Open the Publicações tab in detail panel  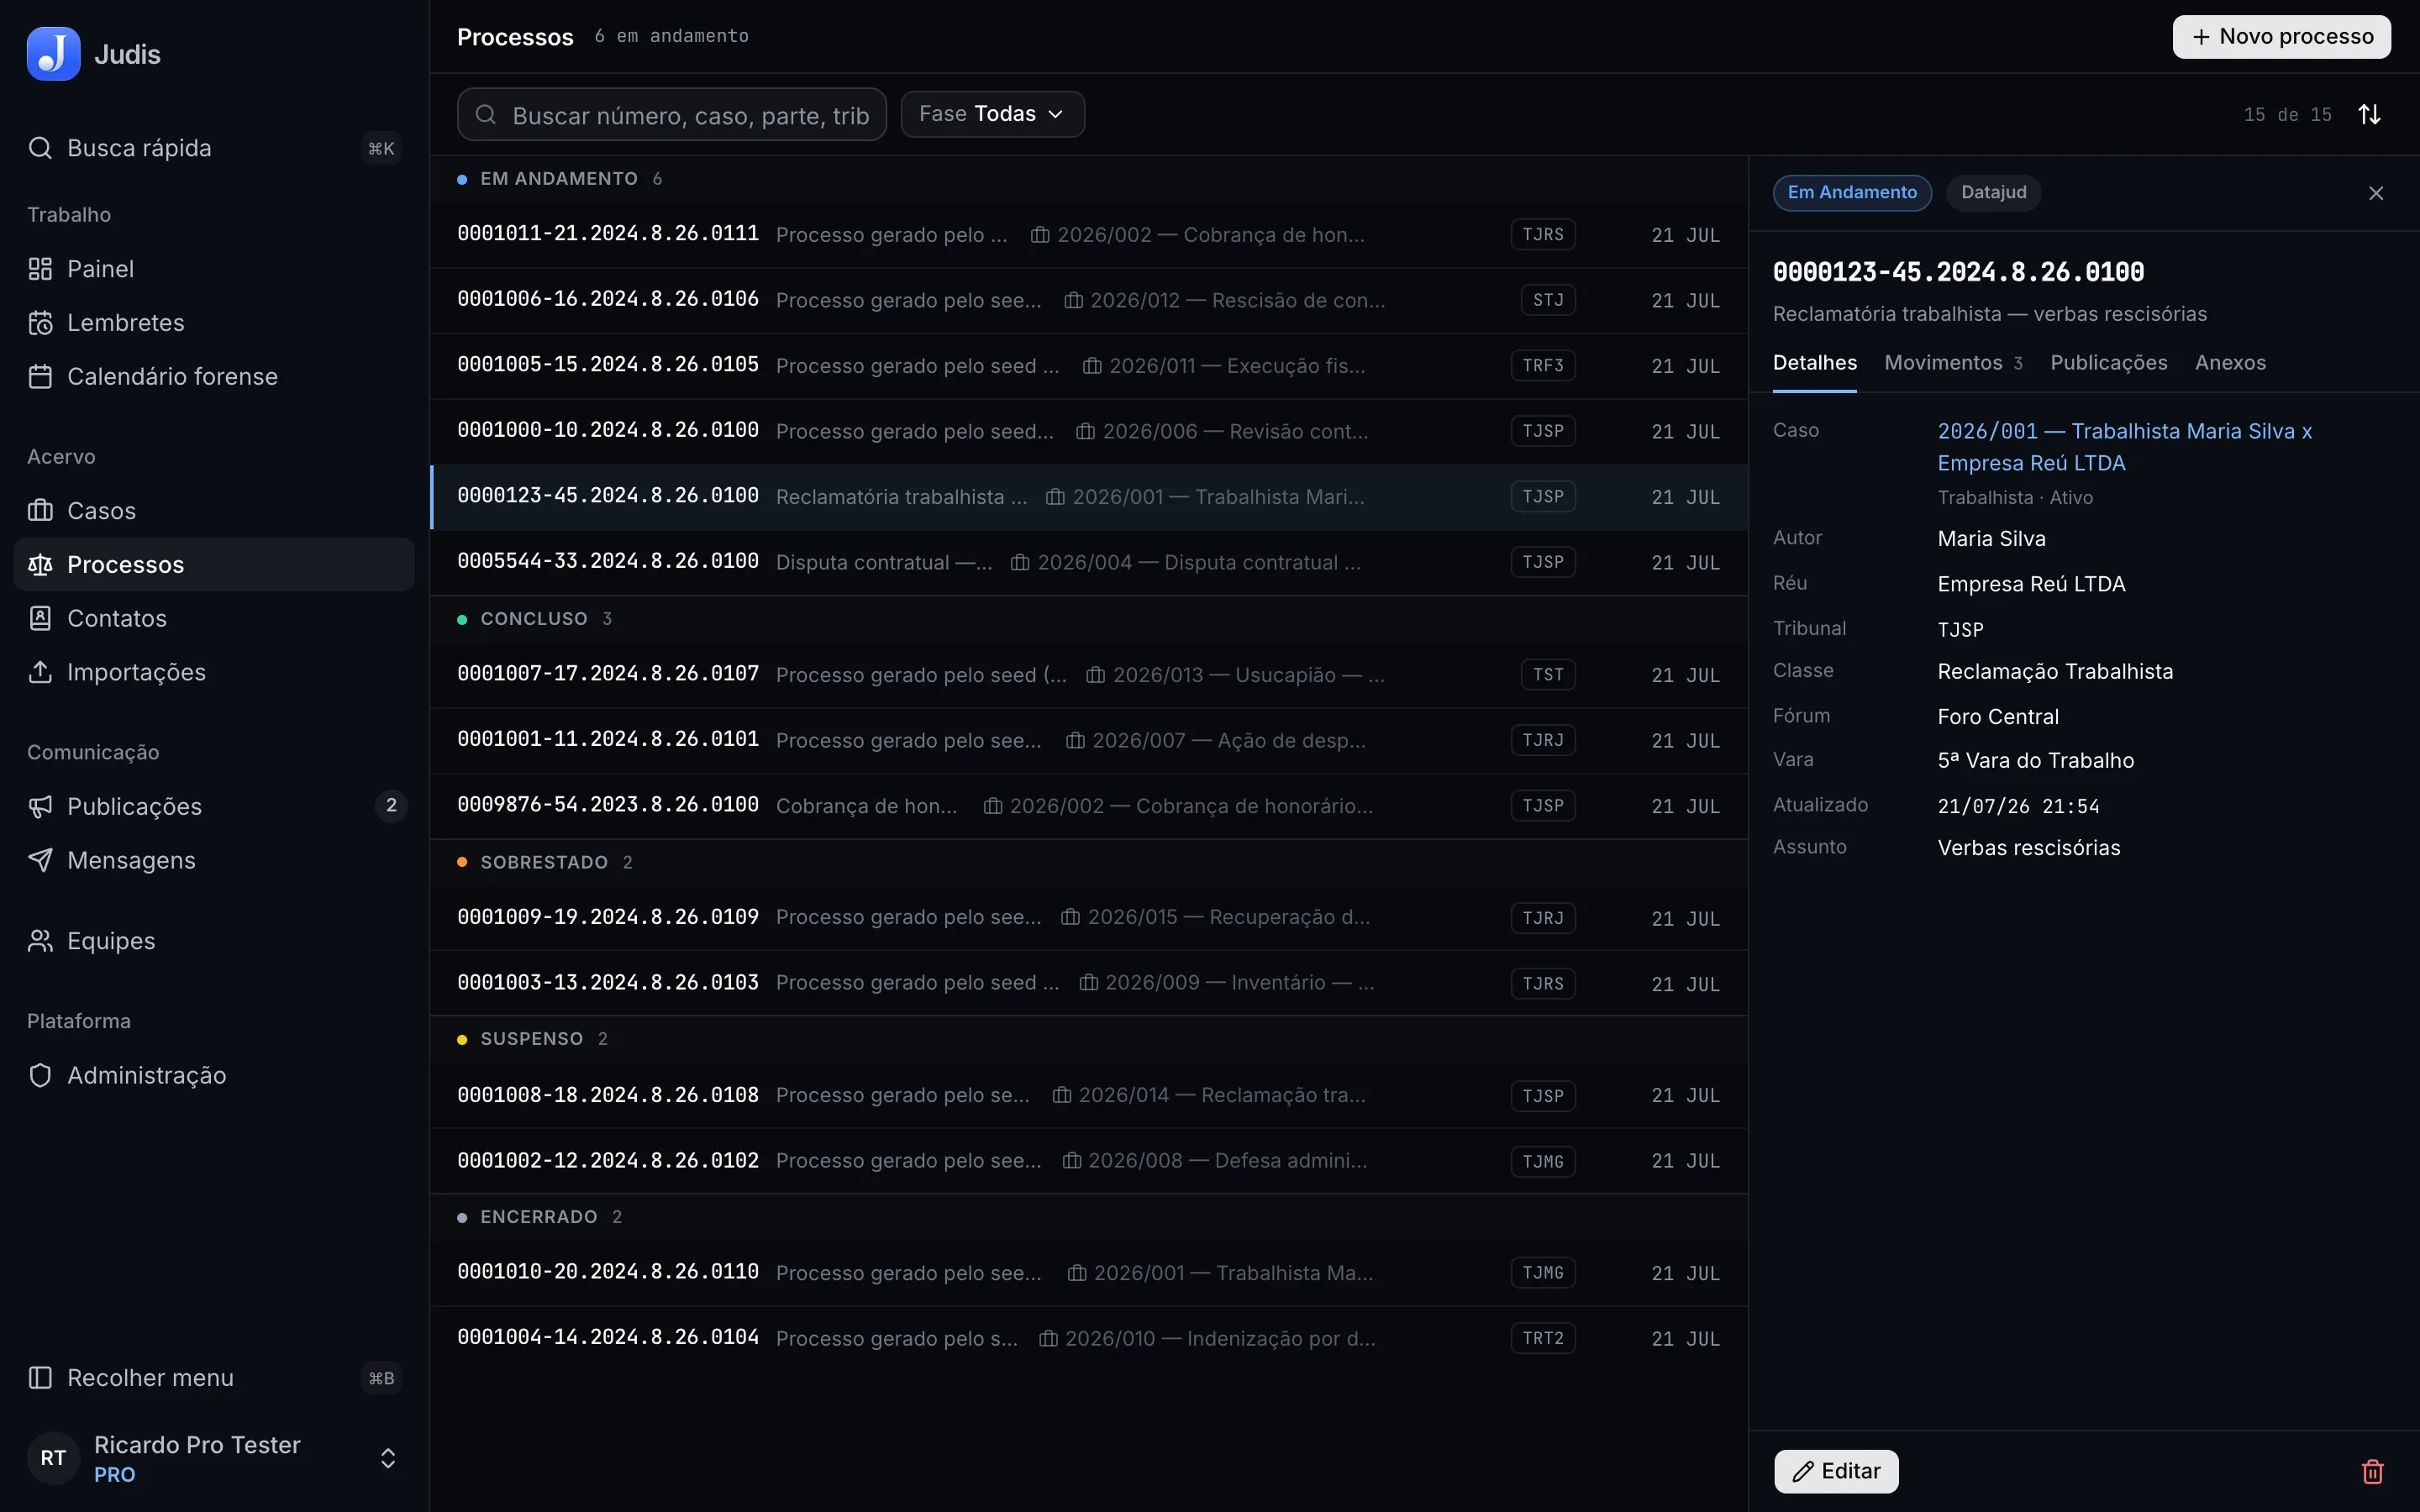[x=2108, y=363]
